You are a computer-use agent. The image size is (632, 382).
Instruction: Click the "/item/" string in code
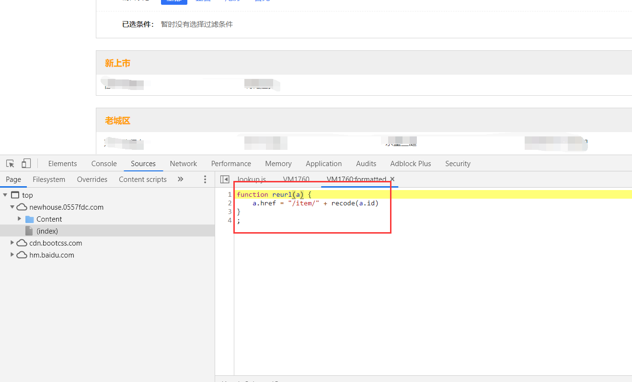pyautogui.click(x=304, y=203)
